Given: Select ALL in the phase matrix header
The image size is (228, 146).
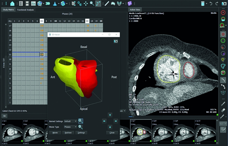Looking at the screenshot, I should 11,21.
